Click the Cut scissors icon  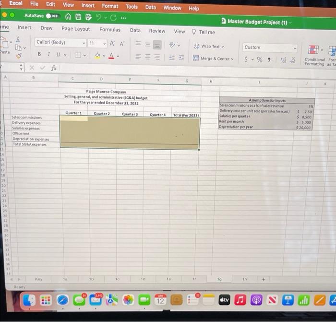[x=18, y=39]
